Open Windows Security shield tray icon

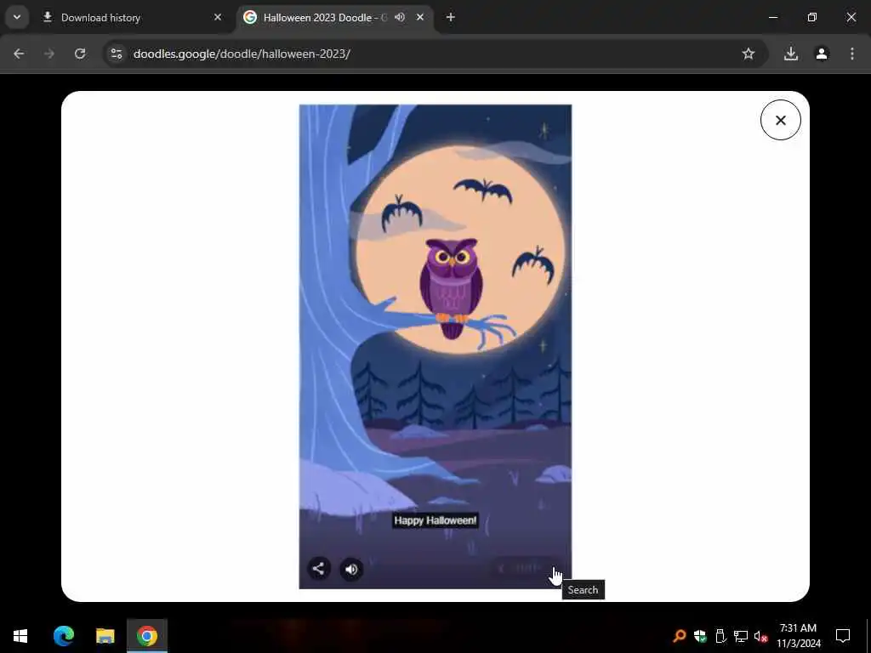pyautogui.click(x=700, y=636)
